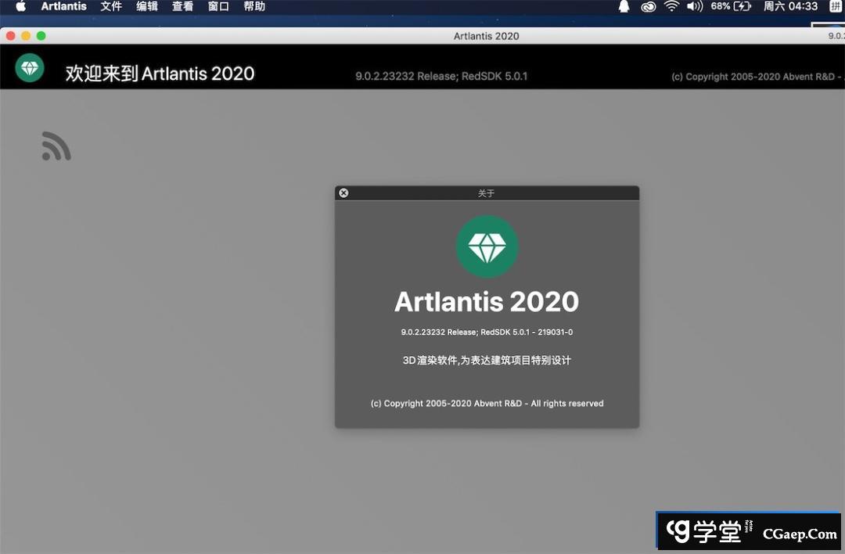Image resolution: width=845 pixels, height=554 pixels.
Task: Click the 周六 04:33 clock
Action: point(790,6)
